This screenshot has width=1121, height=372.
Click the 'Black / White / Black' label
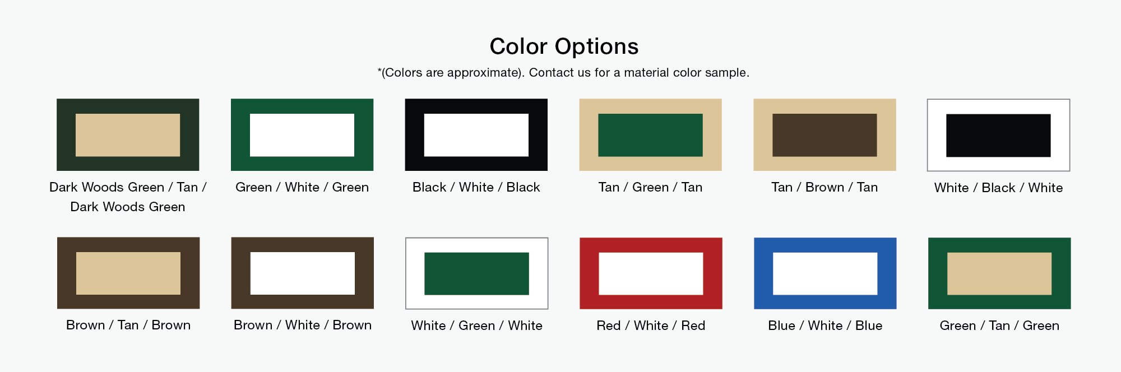[476, 187]
